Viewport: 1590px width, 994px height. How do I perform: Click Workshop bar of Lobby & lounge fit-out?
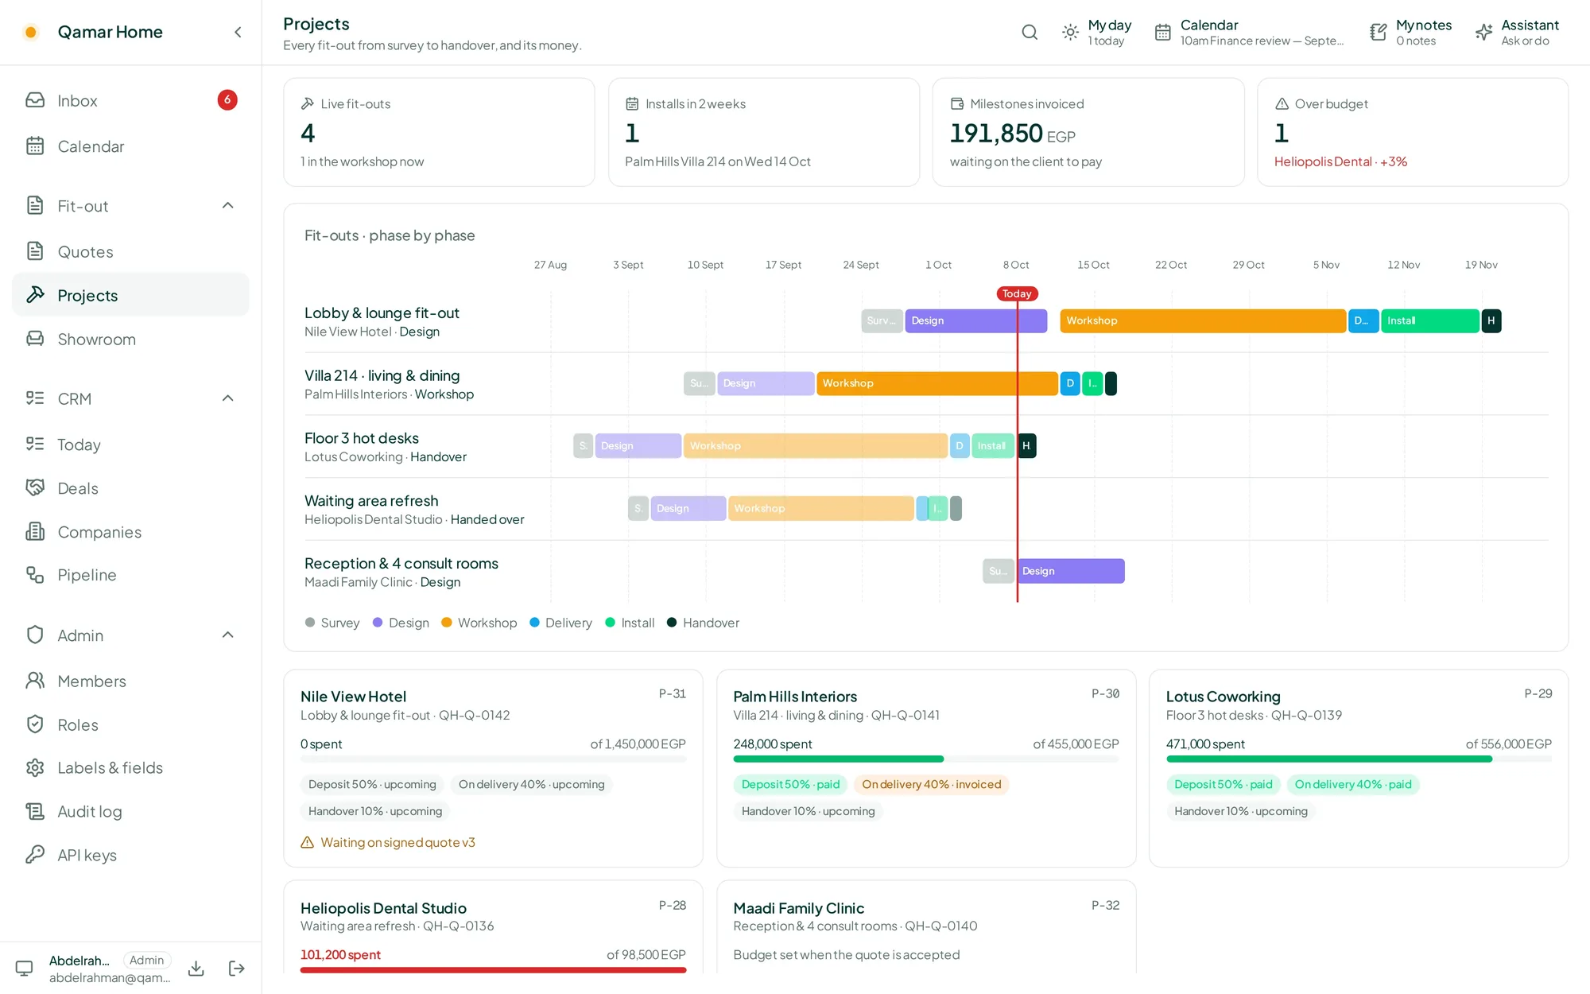click(1203, 320)
